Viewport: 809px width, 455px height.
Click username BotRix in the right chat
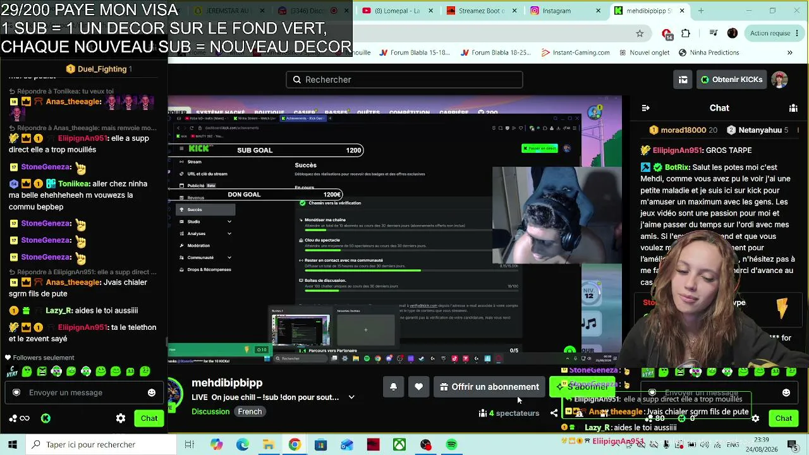(x=677, y=167)
